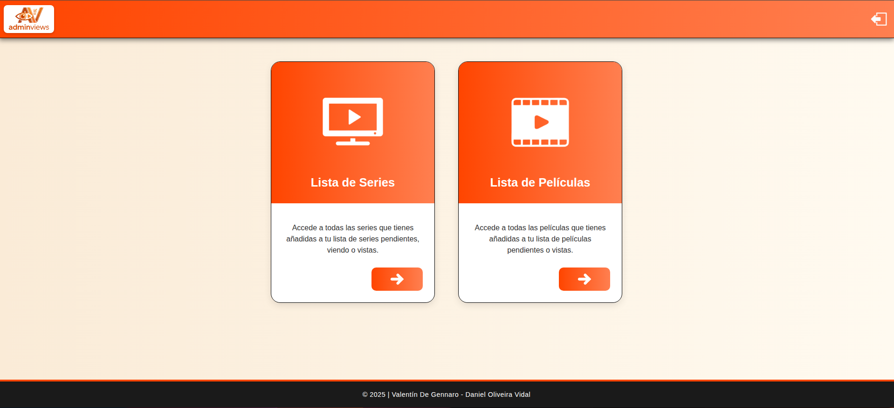Open the series list with its arrow button

click(x=397, y=279)
